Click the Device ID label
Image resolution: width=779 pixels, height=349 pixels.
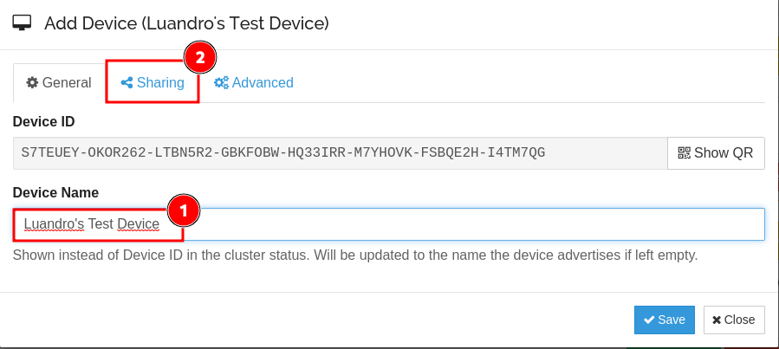[44, 121]
